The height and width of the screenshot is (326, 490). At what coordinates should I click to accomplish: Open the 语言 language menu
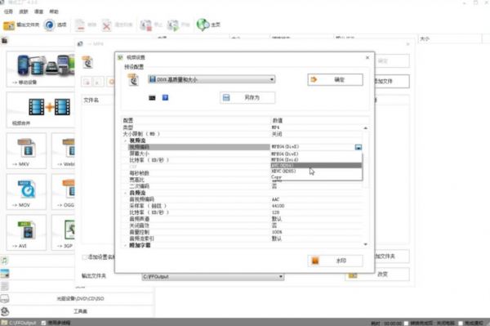pos(38,11)
